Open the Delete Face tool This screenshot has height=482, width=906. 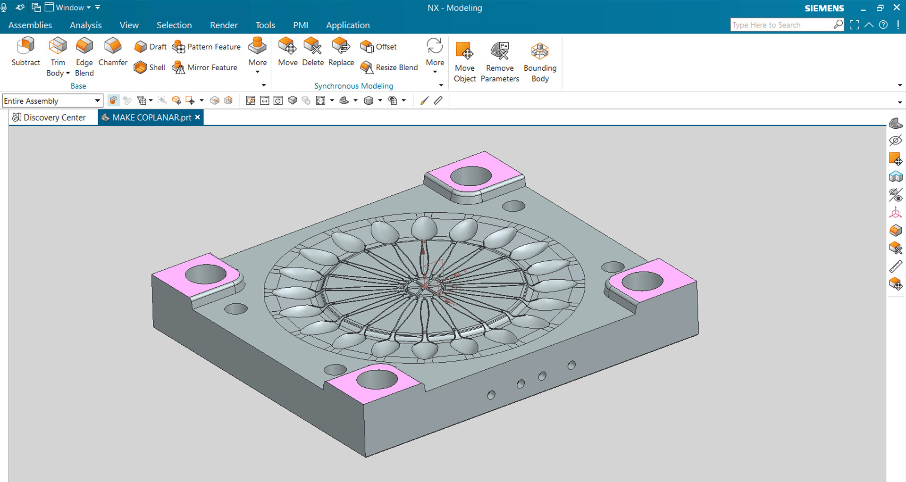coord(312,52)
